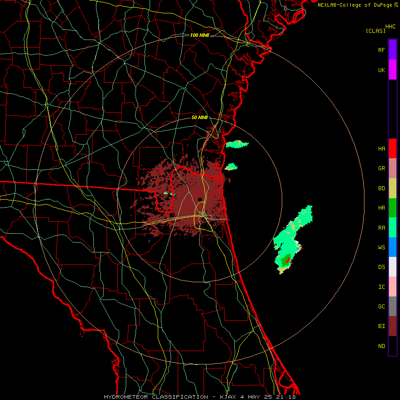
Task: Click the HR legend label
Action: (381, 208)
